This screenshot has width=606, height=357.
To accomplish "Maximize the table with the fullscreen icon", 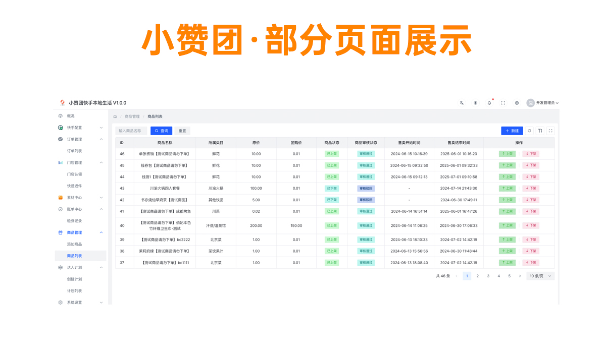I will [550, 131].
